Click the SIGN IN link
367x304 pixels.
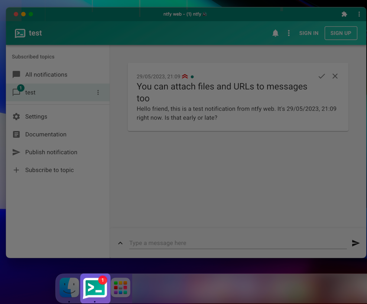pos(309,33)
